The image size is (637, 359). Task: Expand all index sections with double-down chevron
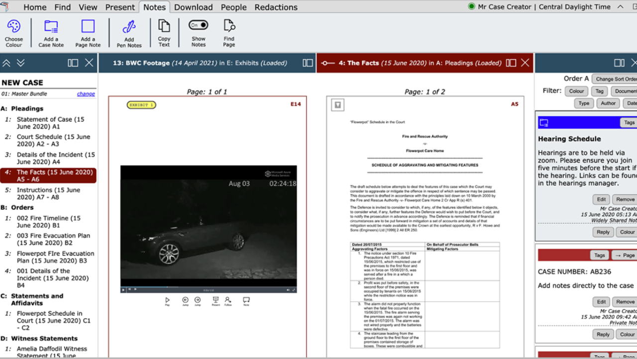(20, 63)
